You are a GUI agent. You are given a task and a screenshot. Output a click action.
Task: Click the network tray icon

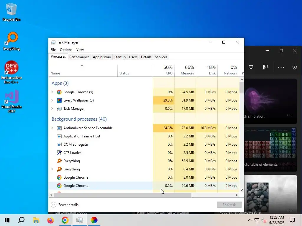pos(257,220)
